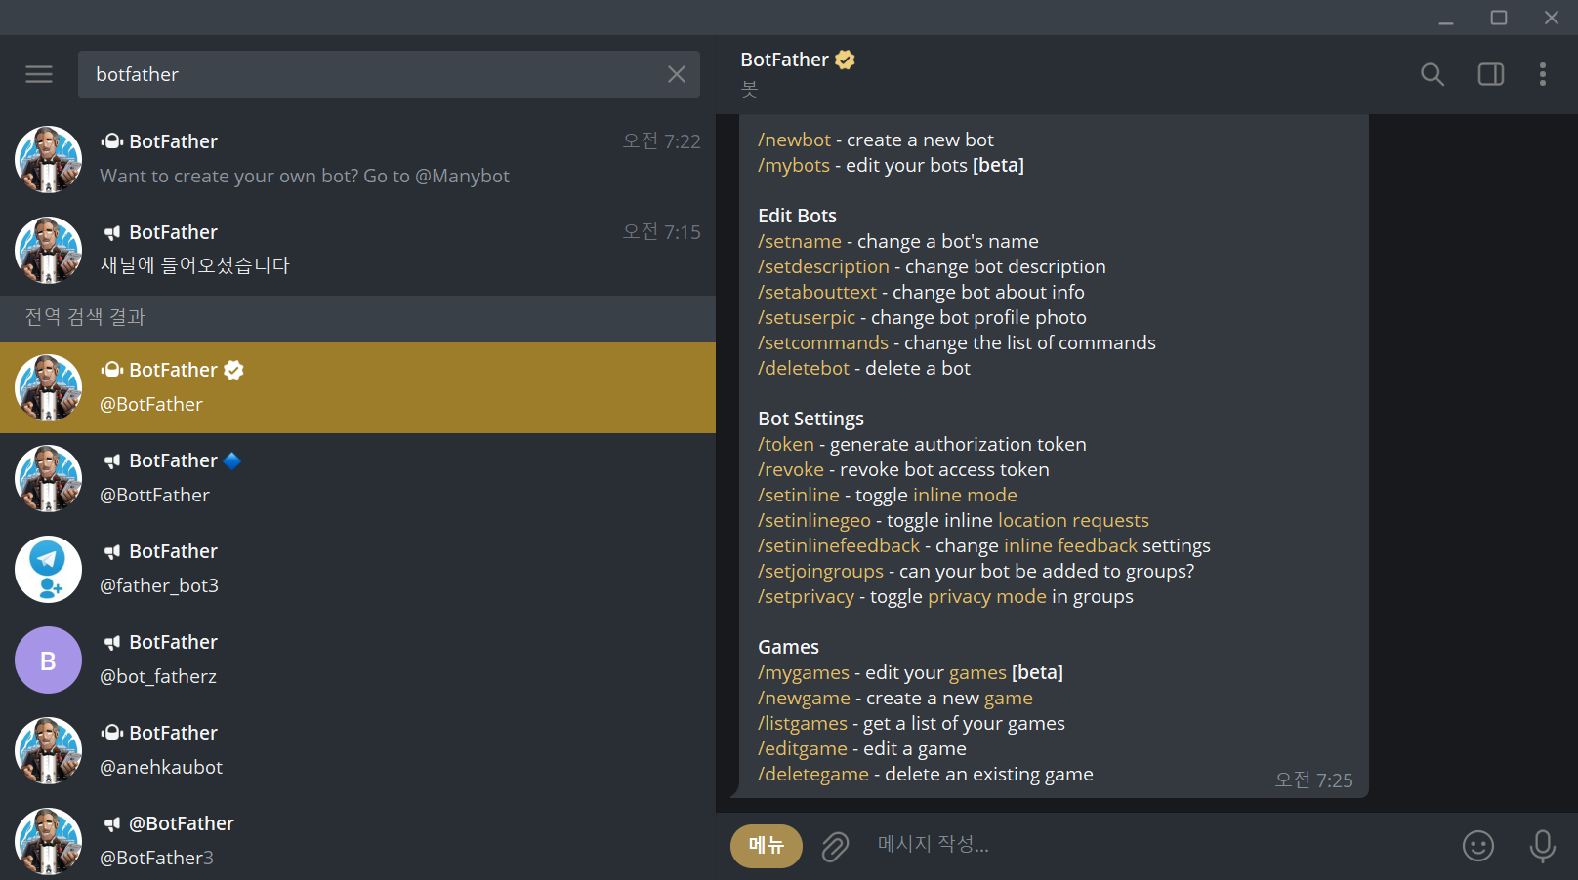Open the 'inline feedback' link
1578x880 pixels.
(x=1070, y=545)
